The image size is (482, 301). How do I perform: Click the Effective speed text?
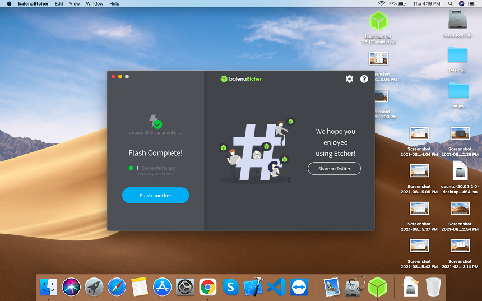coord(156,174)
